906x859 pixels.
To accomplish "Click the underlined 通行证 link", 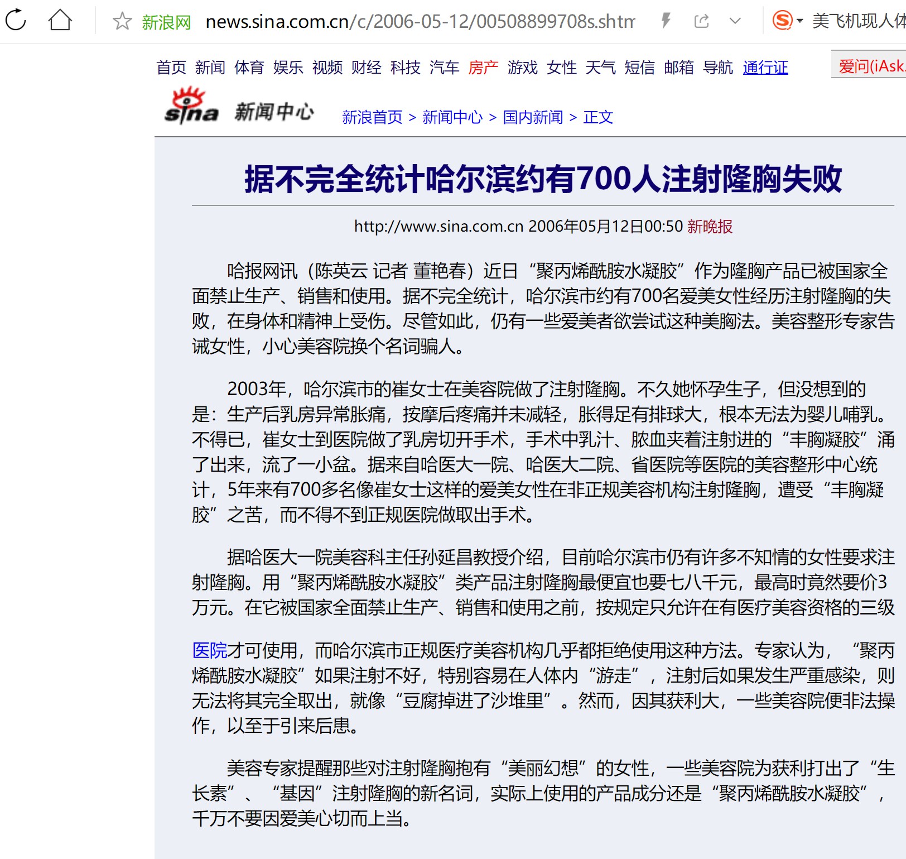I will (765, 68).
